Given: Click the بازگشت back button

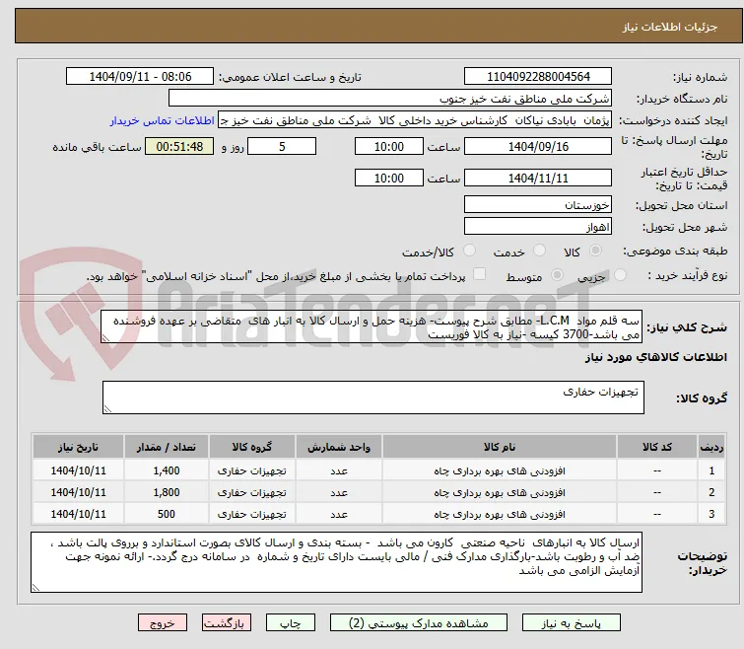Looking at the screenshot, I should (227, 623).
